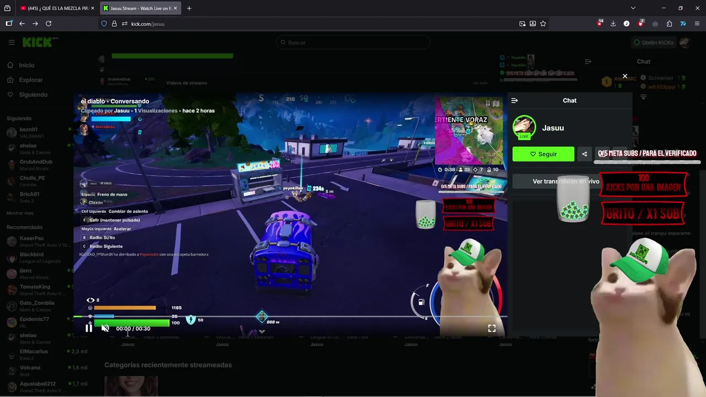Open Jasuu channel name link
The image size is (706, 397).
click(x=553, y=128)
